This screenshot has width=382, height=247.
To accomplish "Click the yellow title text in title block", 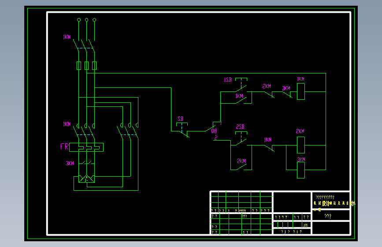I will (x=334, y=203).
